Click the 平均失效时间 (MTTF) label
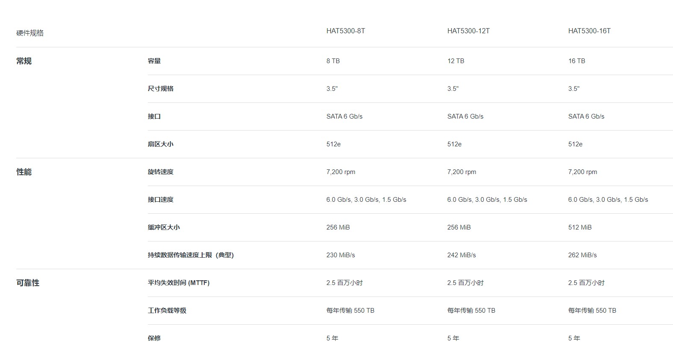This screenshot has height=346, width=673. pos(179,283)
